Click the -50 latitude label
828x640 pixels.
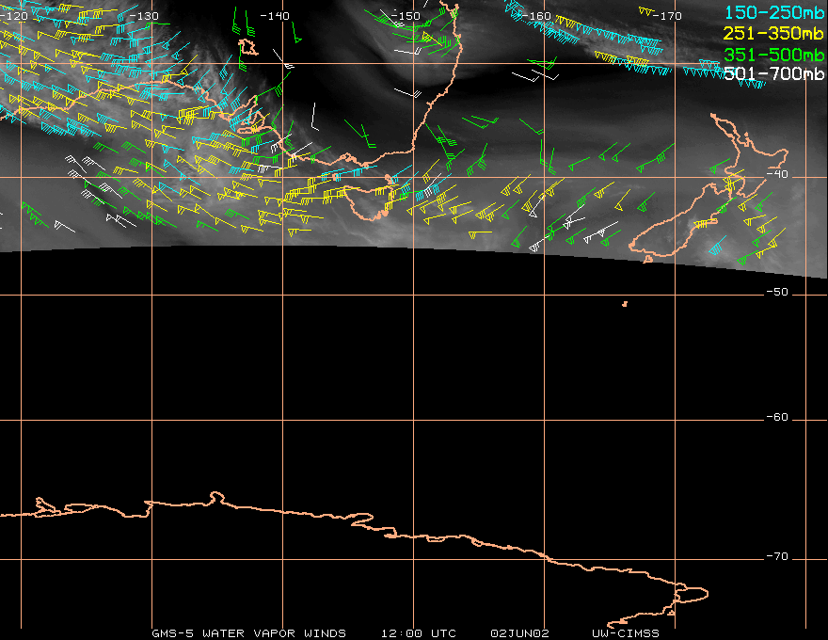coord(777,292)
